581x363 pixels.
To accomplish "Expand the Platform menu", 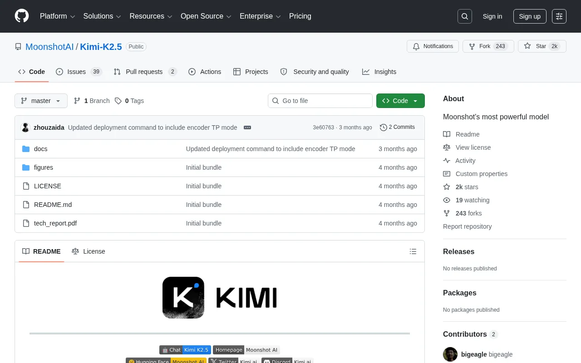I will pyautogui.click(x=58, y=16).
